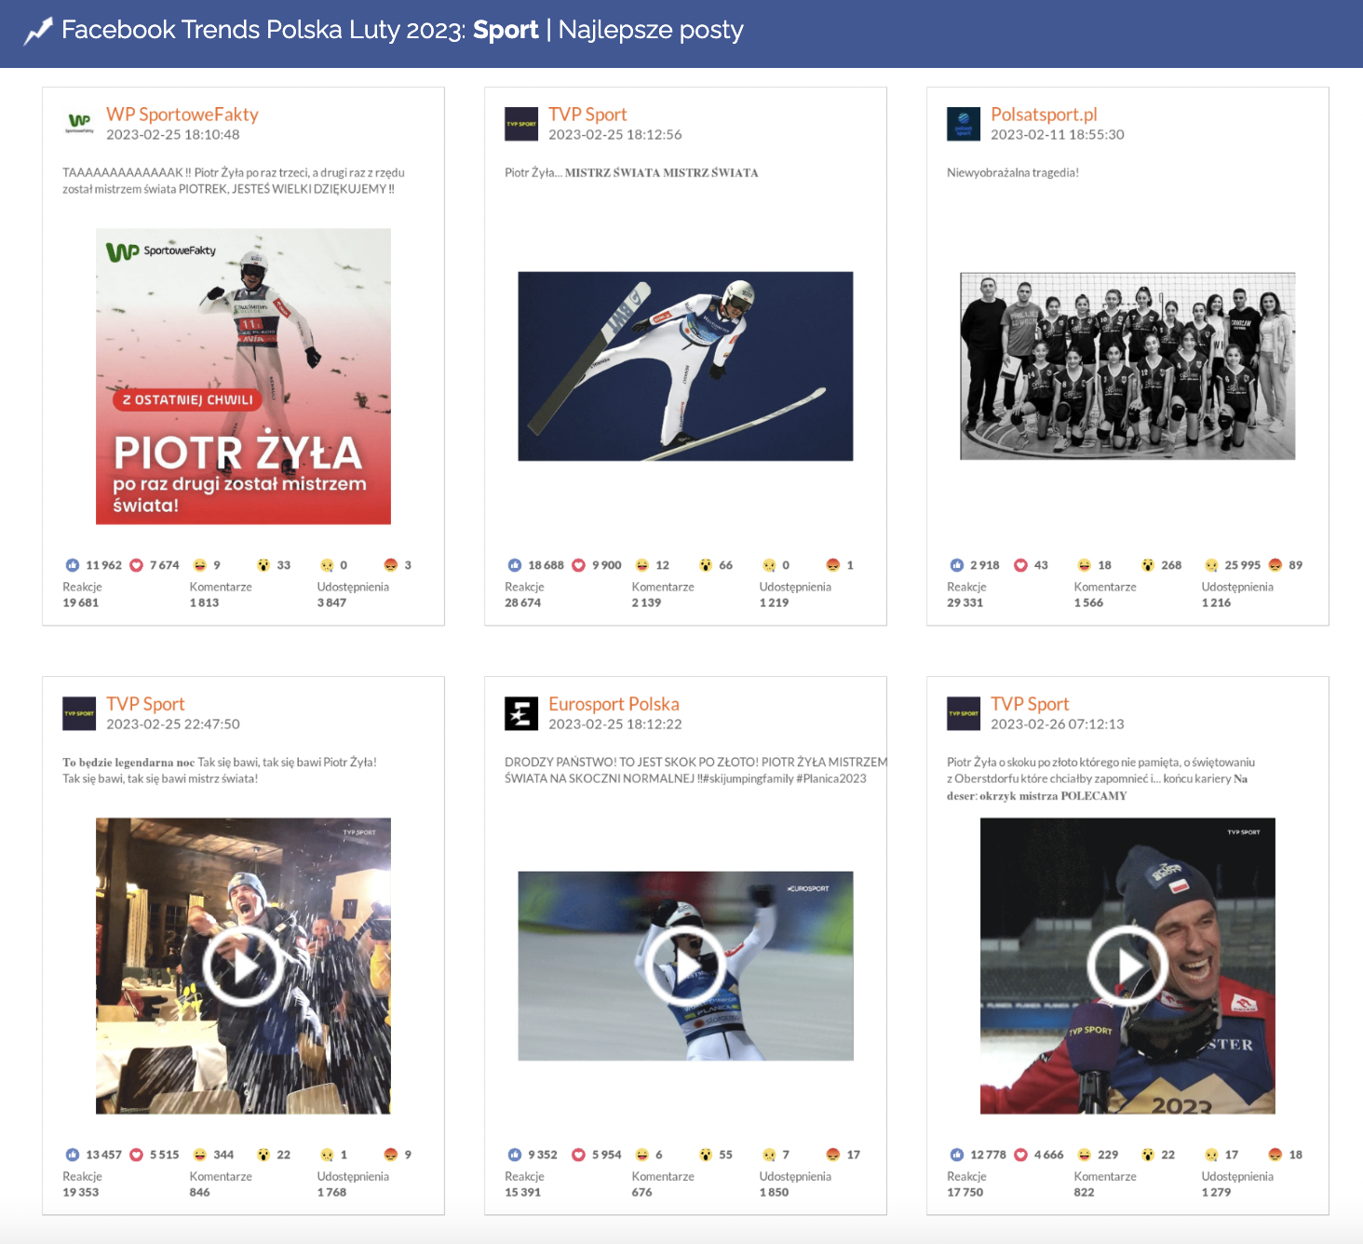1363x1244 pixels.
Task: Play the Piotr Żyła interview video
Action: [1127, 967]
